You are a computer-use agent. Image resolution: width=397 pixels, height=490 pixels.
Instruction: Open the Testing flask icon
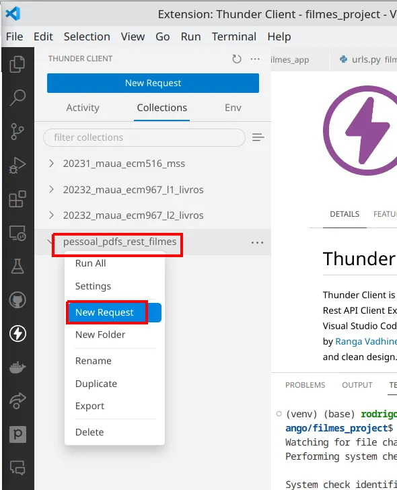(x=17, y=267)
